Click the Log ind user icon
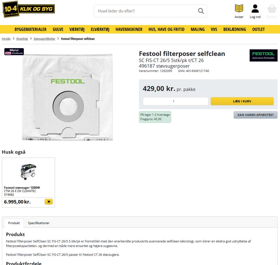280x265 pixels. click(255, 8)
